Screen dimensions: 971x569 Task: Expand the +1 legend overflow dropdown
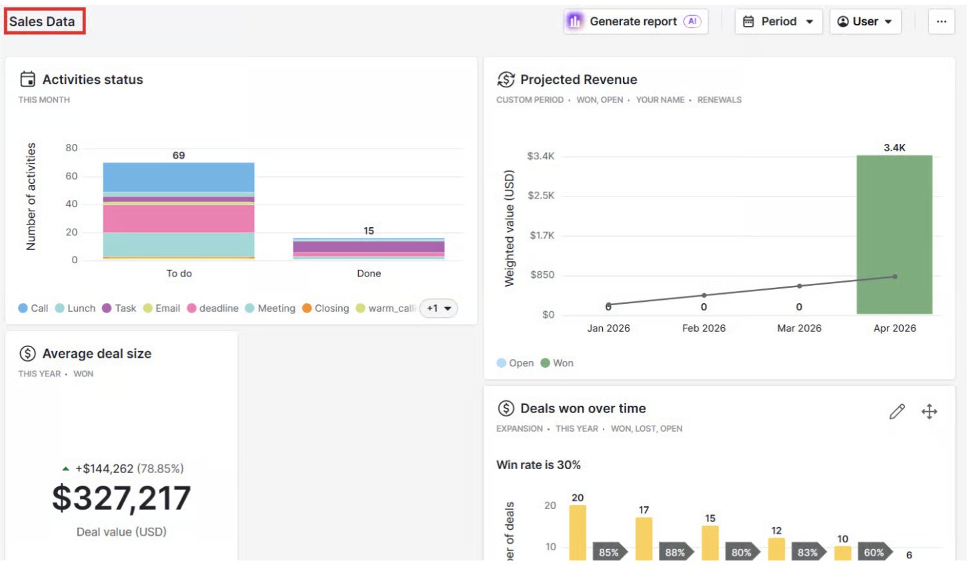pos(439,308)
